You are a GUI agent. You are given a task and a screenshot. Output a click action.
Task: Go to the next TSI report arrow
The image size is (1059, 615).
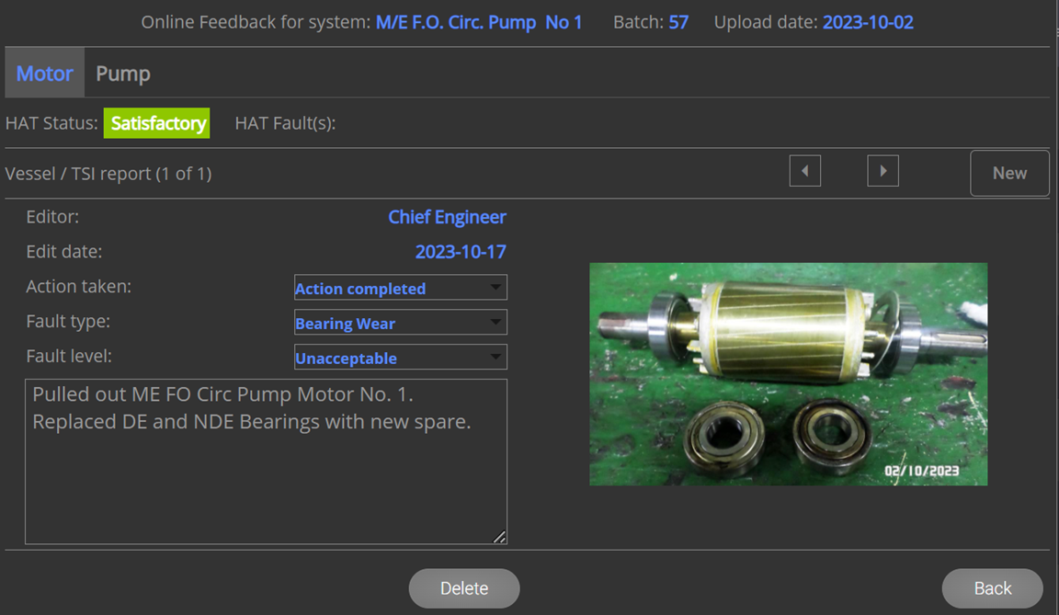click(x=882, y=171)
